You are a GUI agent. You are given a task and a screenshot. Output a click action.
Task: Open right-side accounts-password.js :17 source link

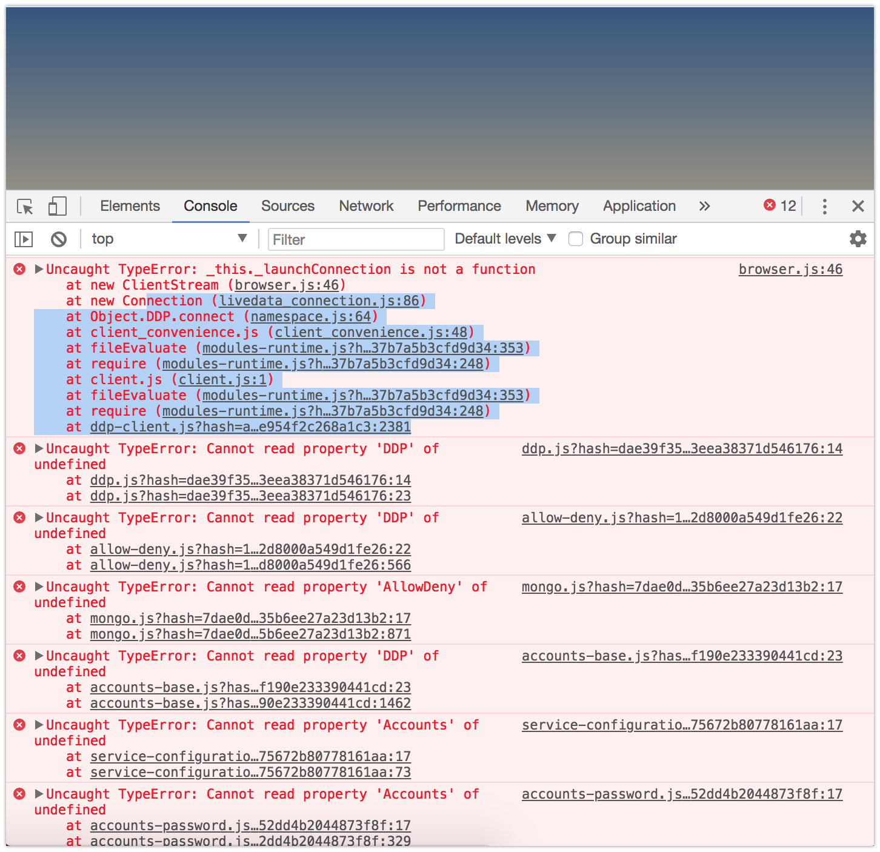click(x=682, y=794)
